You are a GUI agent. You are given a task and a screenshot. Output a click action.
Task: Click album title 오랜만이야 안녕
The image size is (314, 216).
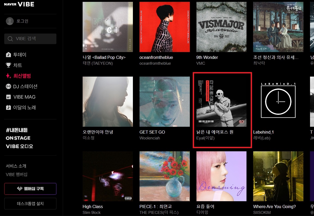tap(98, 132)
